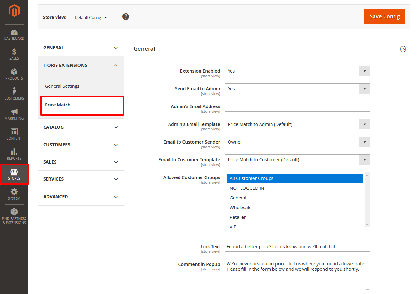Open the Magento Dashboard icon
The image size is (420, 294).
[14, 34]
